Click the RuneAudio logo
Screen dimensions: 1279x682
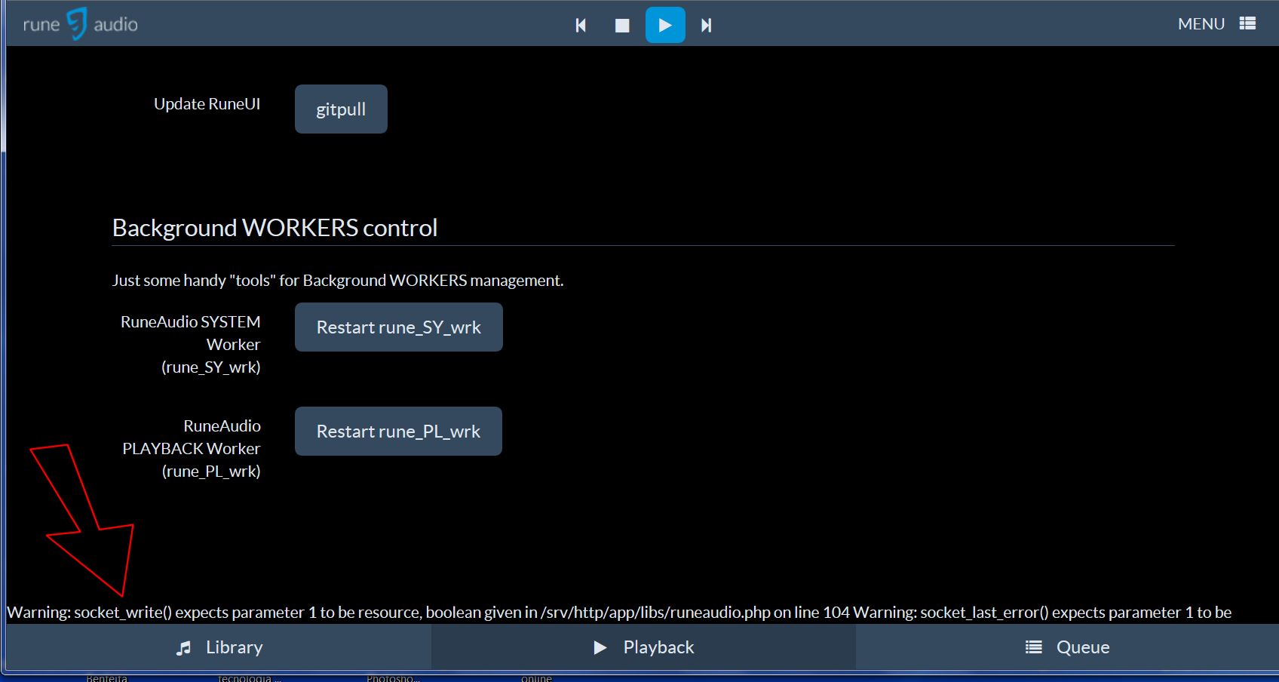80,24
